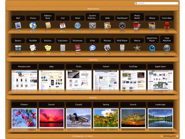
Task: Select the Landscape lake photo
Action: point(160,118)
